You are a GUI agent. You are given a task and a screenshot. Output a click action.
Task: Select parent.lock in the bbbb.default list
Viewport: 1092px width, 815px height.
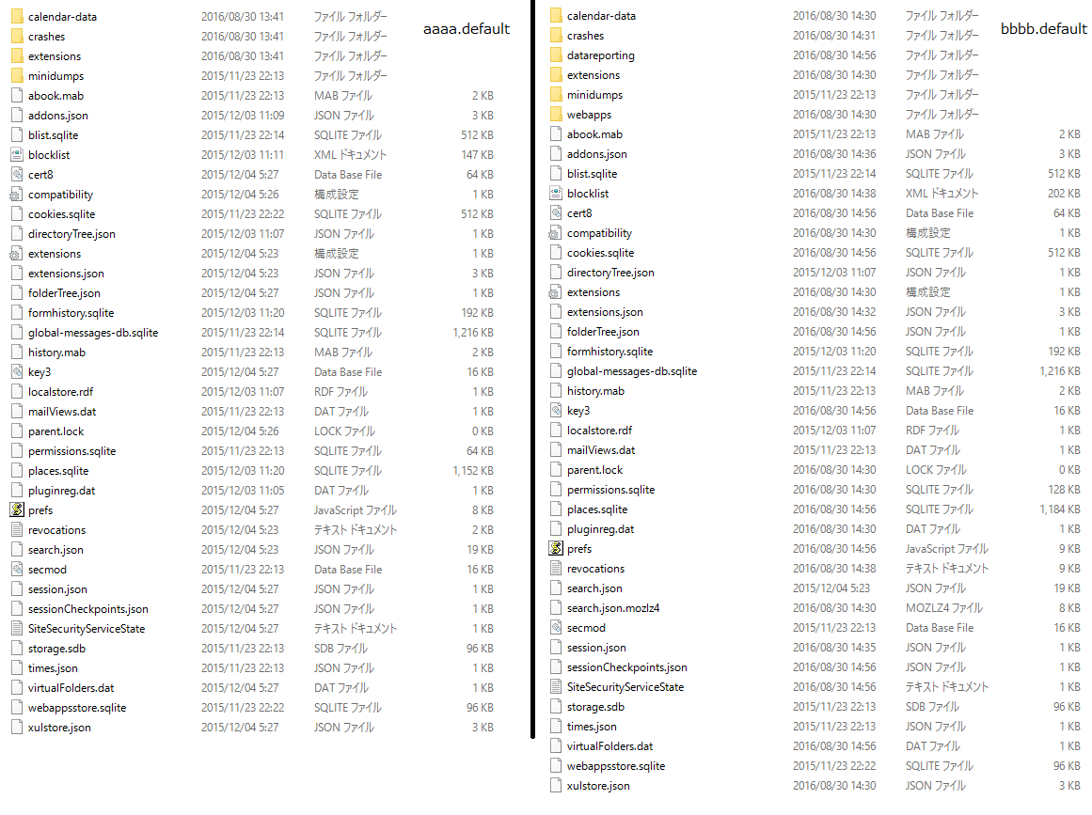(x=594, y=470)
